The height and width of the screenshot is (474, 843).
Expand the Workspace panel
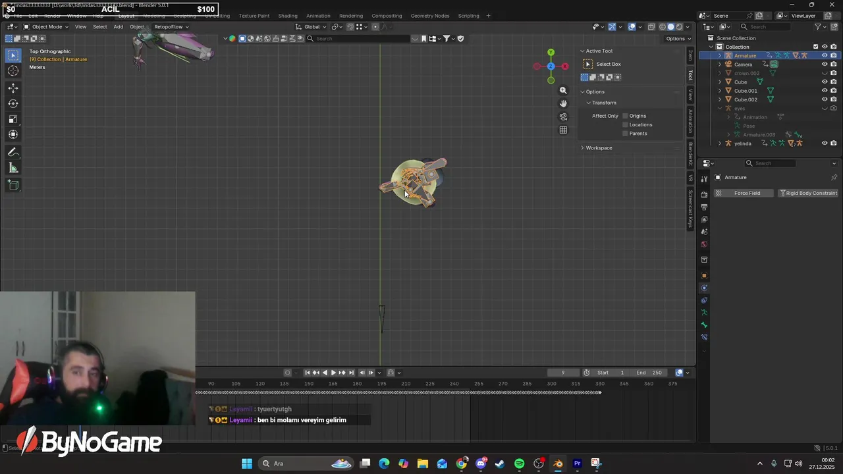(597, 147)
